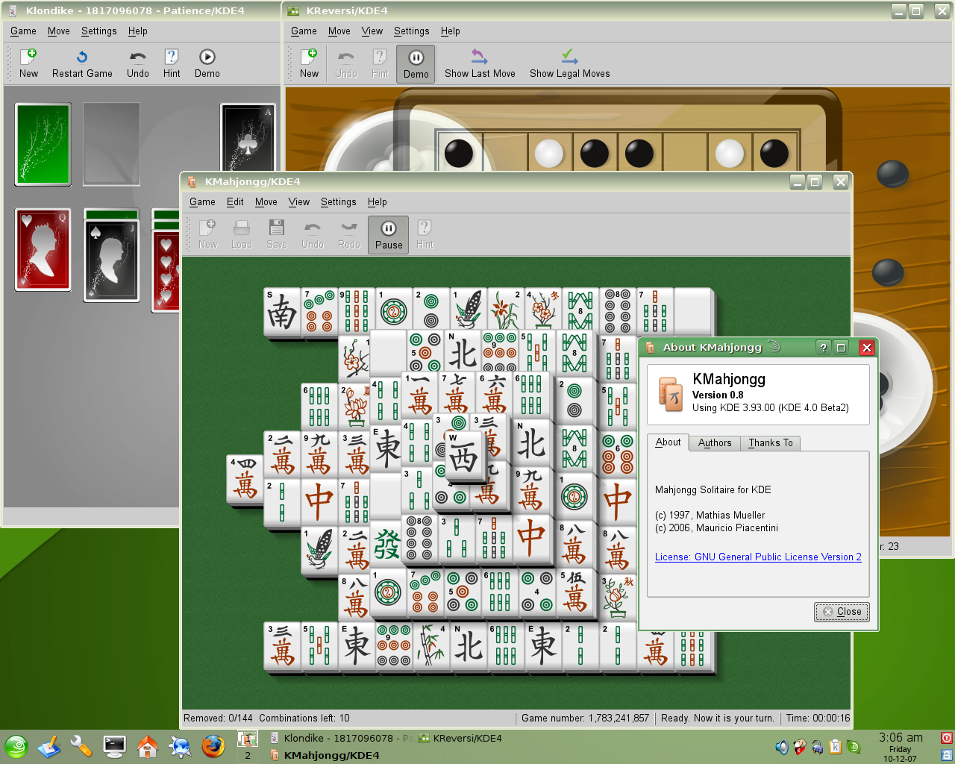Screen dimensions: 955x764
Task: Switch to Thanks To tab
Action: [x=770, y=443]
